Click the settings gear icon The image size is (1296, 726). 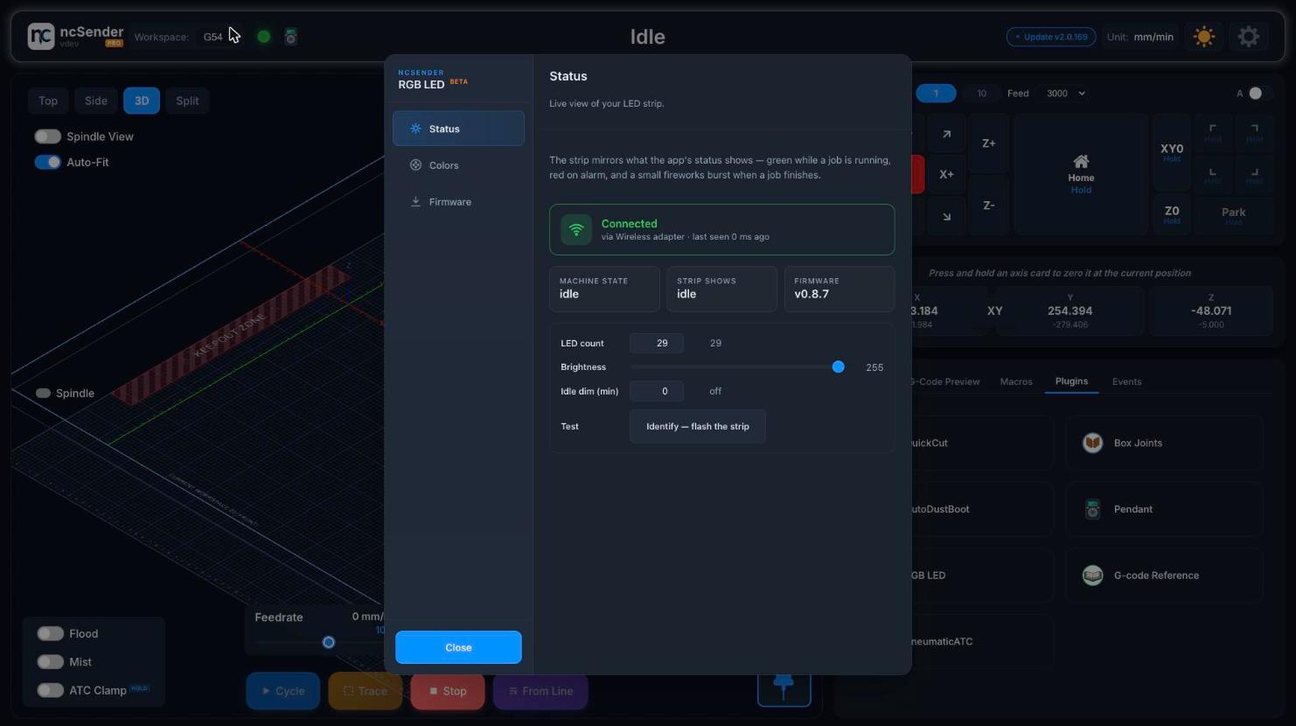tap(1249, 37)
